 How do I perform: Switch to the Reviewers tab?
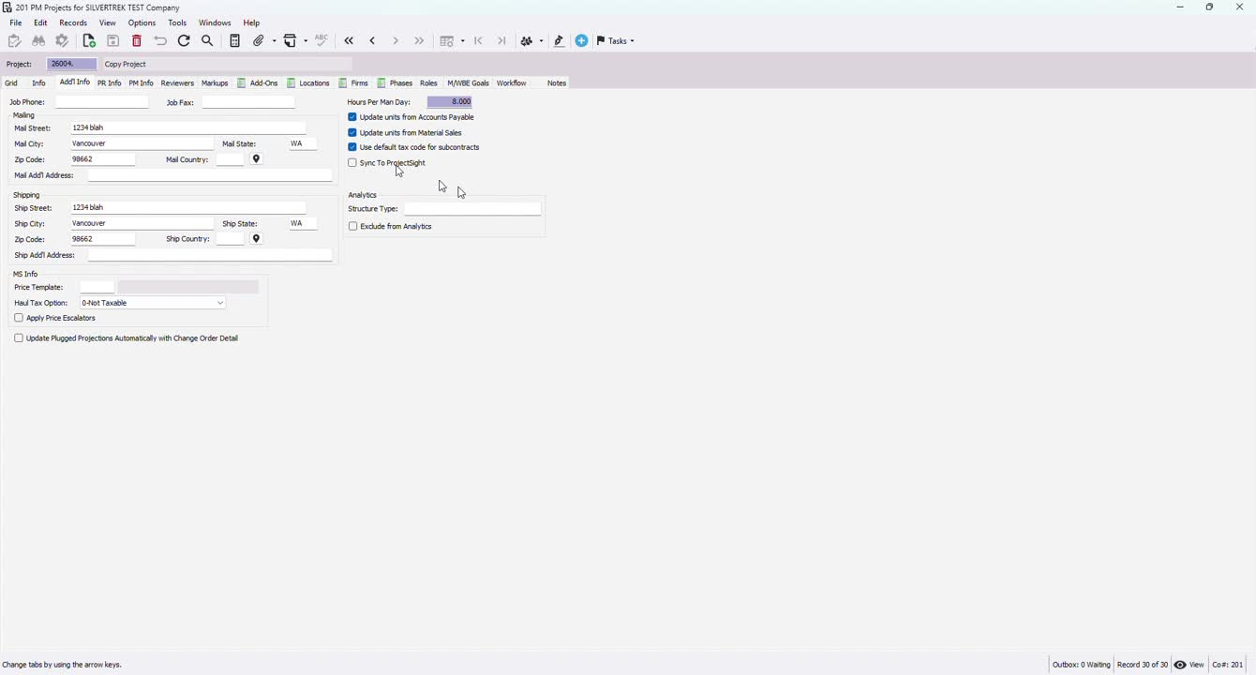pos(177,83)
